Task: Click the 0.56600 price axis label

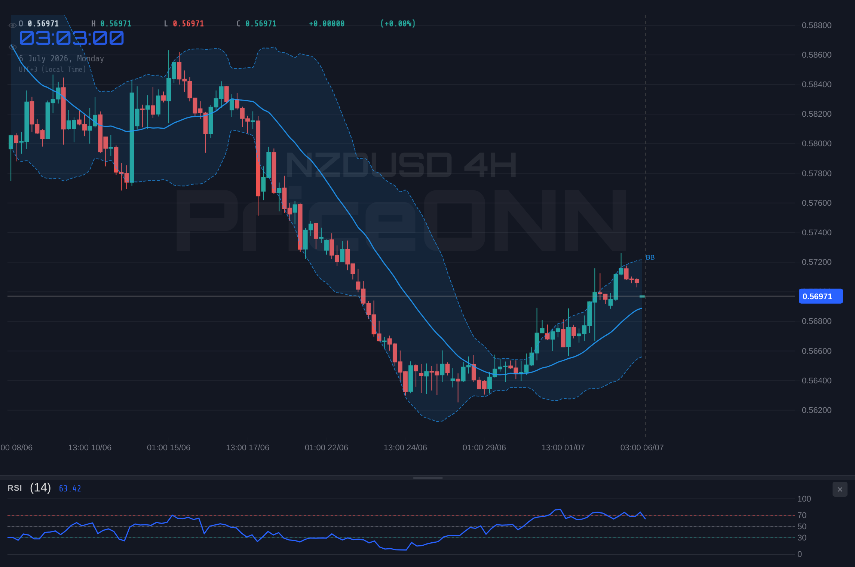Action: 816,351
